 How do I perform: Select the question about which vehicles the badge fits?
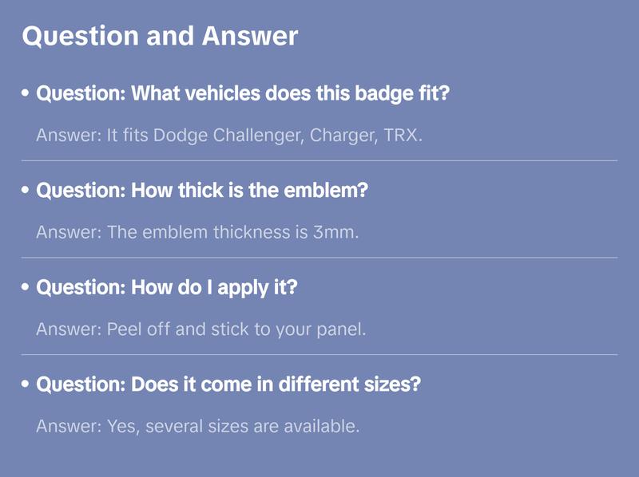coord(243,93)
